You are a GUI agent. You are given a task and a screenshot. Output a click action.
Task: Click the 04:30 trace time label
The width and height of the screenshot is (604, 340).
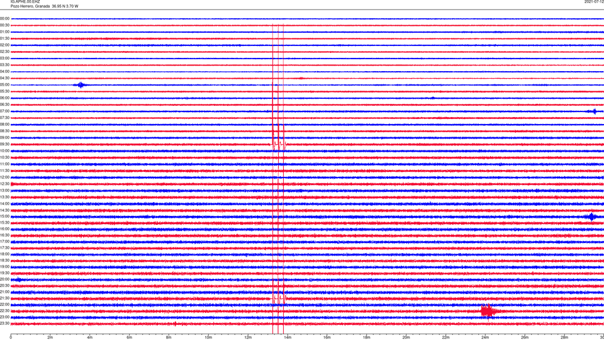tap(4, 78)
